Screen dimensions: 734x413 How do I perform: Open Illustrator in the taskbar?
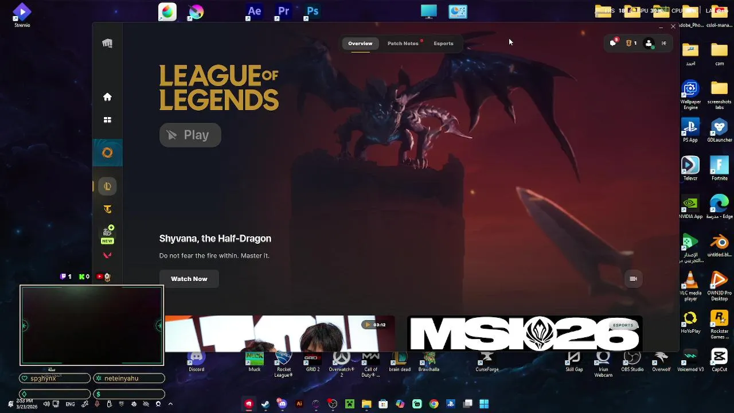[x=299, y=404]
